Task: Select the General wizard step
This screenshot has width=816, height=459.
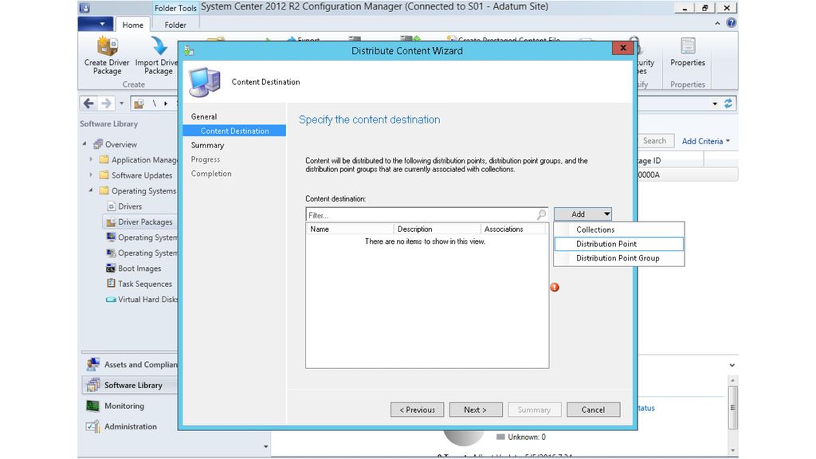Action: [x=203, y=116]
